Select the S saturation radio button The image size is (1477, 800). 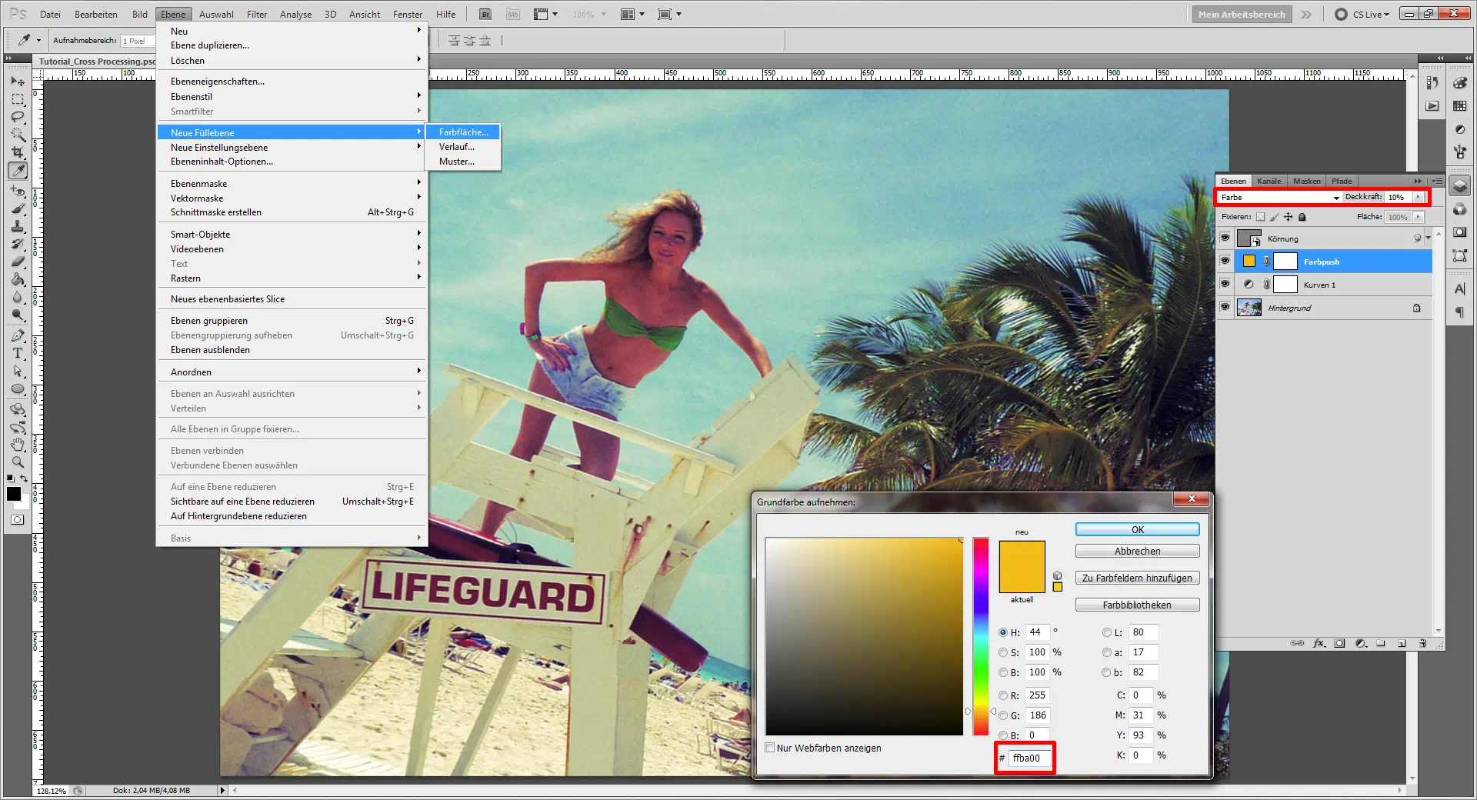coord(1003,652)
